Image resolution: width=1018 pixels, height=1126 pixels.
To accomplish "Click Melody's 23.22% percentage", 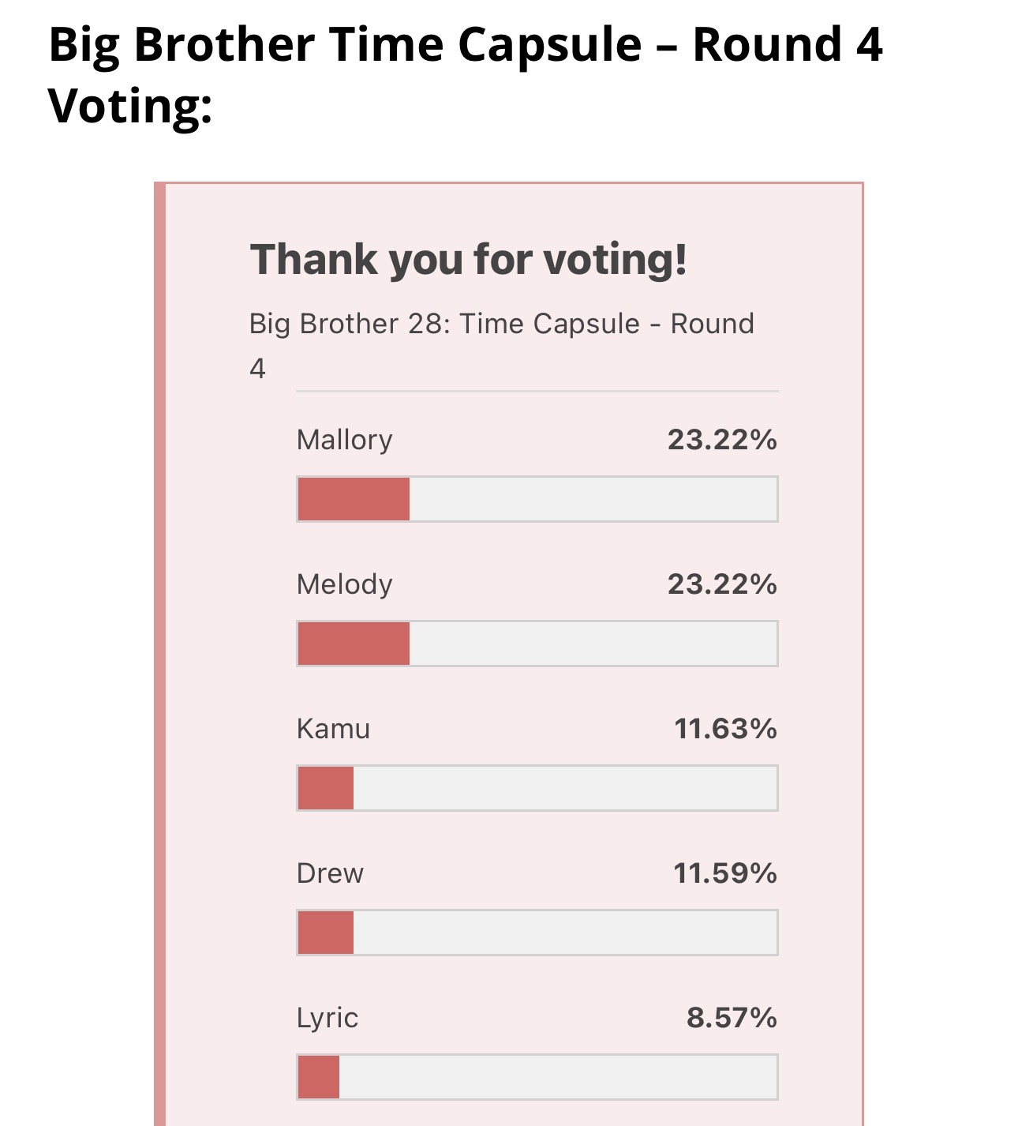I will coord(722,584).
